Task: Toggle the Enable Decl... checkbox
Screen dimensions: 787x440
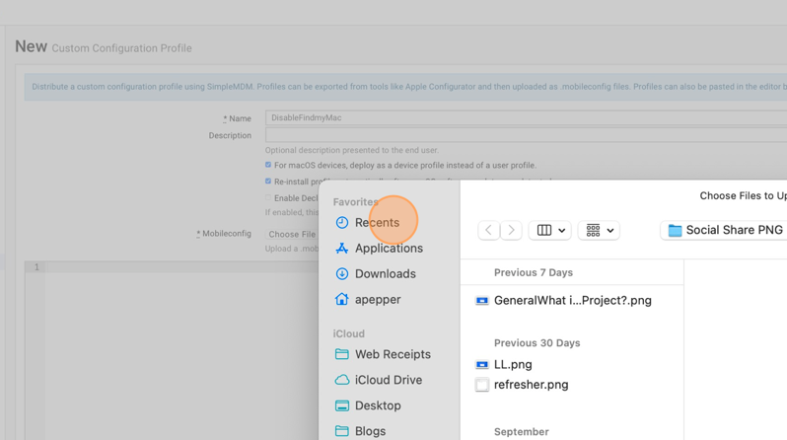Action: click(x=268, y=198)
